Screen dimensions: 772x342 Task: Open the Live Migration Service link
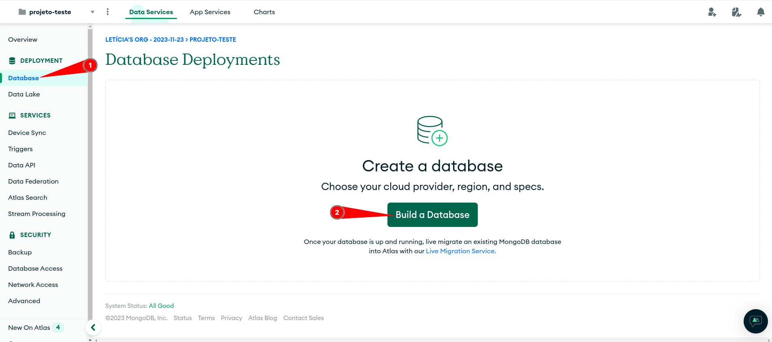(x=461, y=251)
